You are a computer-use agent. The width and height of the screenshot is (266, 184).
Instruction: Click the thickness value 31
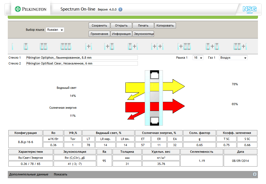(127, 164)
